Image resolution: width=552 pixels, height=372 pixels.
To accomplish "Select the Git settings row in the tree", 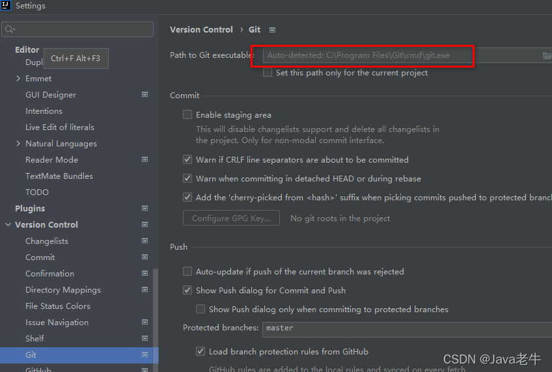I will click(79, 355).
